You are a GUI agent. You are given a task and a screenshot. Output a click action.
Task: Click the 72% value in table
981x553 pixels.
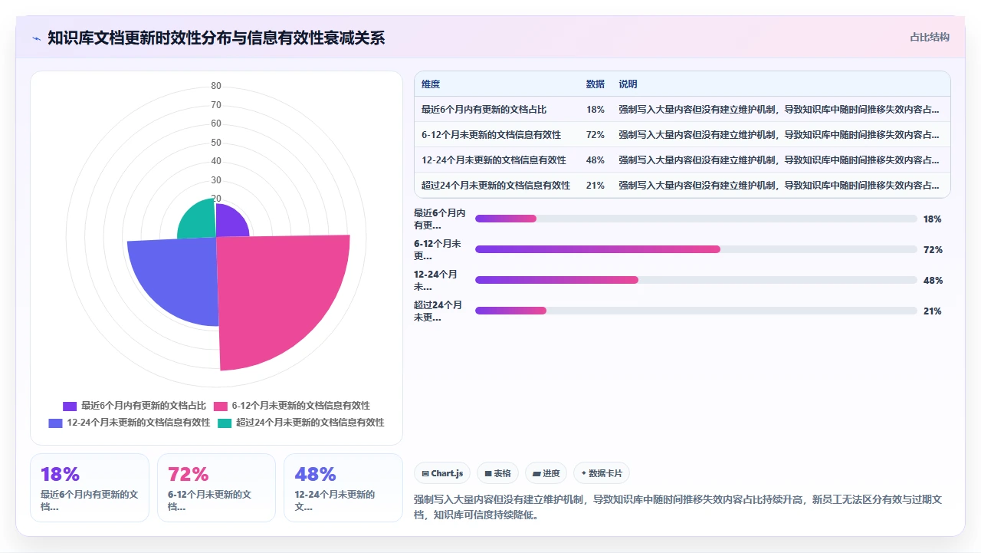click(x=595, y=135)
